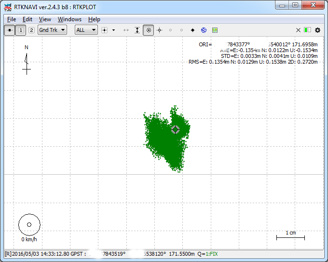Image resolution: width=328 pixels, height=262 pixels.
Task: Toggle the connect solutions button
Action: click(10, 30)
